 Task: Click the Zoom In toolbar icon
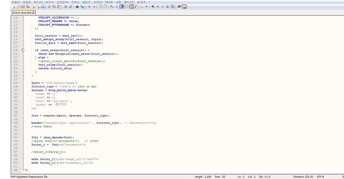pos(89,7)
